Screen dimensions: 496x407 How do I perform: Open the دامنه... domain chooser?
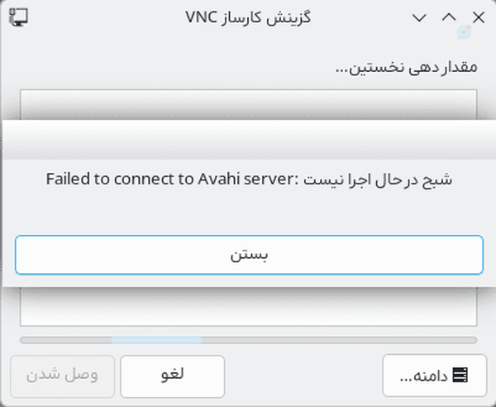(434, 376)
